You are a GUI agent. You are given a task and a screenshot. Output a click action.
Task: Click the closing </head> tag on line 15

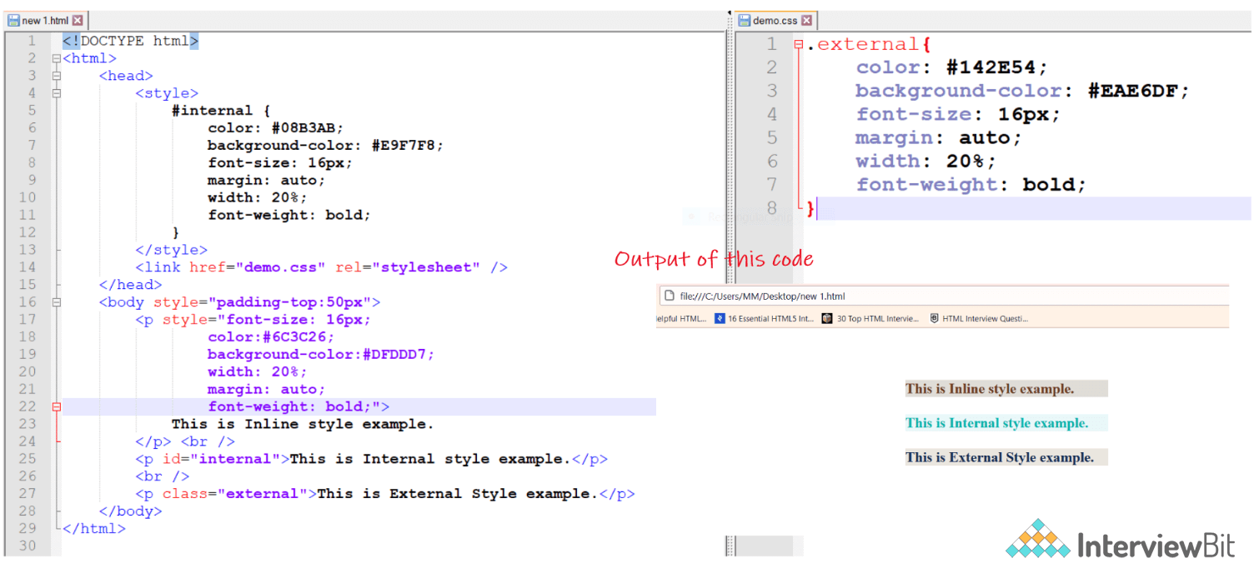pyautogui.click(x=131, y=285)
